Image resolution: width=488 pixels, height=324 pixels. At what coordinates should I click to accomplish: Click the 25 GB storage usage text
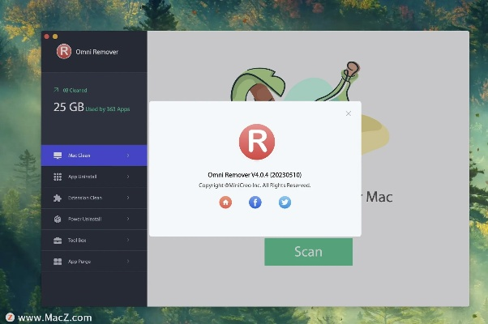tap(68, 107)
